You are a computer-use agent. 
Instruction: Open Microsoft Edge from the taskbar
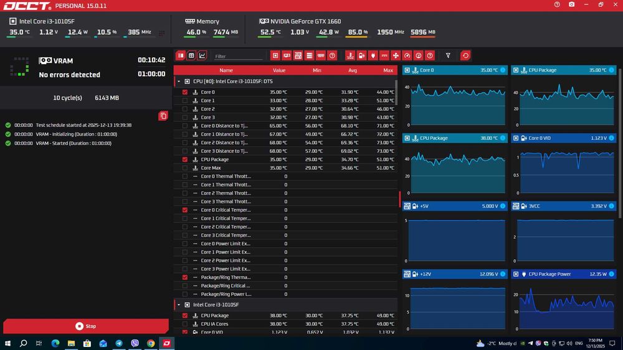(x=55, y=343)
